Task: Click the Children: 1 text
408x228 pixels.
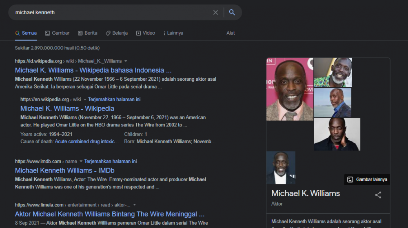Action: point(135,134)
